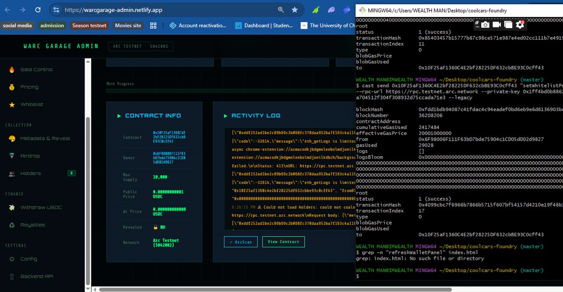Select the Whitelist star icon
Screen dimensions: 563x292
tap(12, 105)
